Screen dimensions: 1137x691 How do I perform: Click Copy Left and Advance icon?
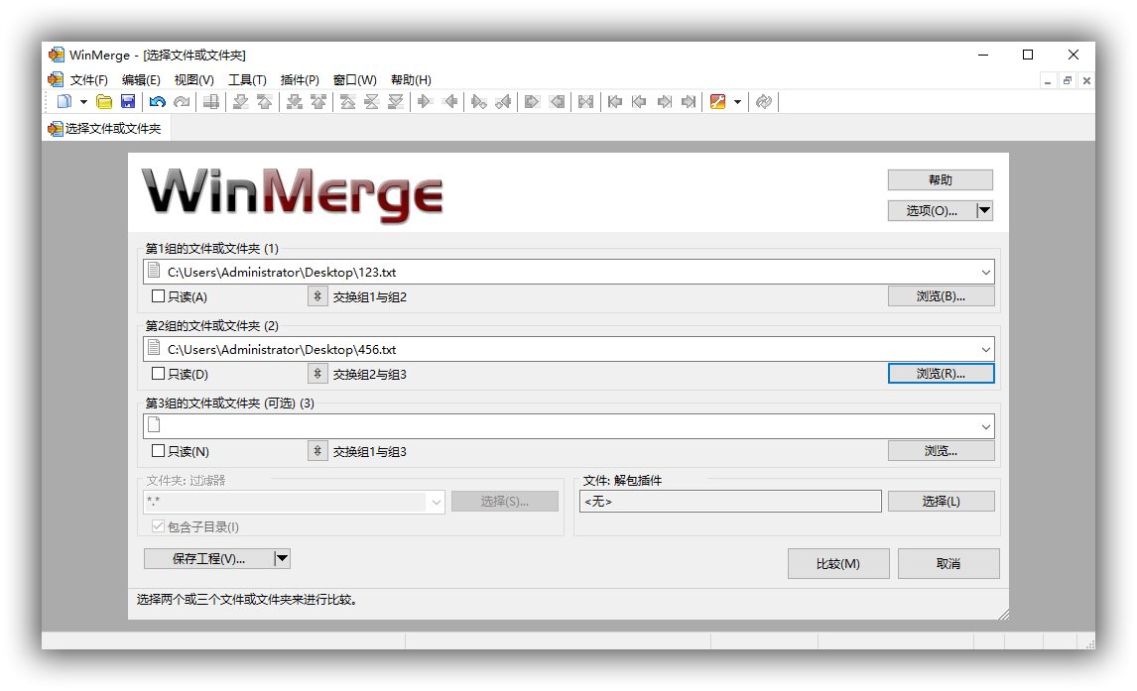[x=503, y=101]
